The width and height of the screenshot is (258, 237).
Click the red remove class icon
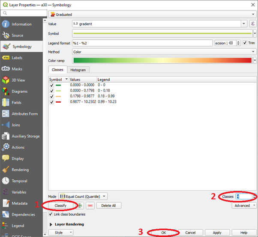(x=90, y=205)
